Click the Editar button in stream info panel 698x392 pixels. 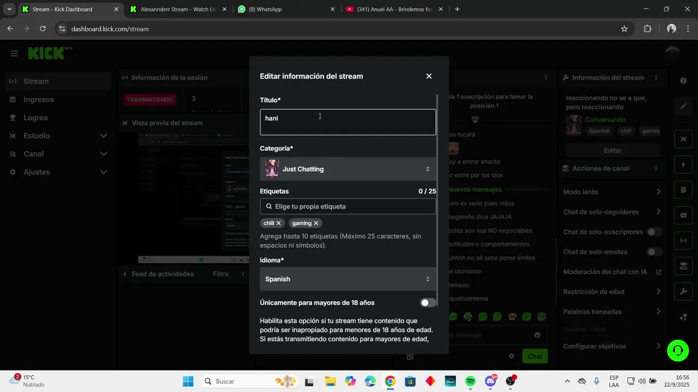(612, 150)
